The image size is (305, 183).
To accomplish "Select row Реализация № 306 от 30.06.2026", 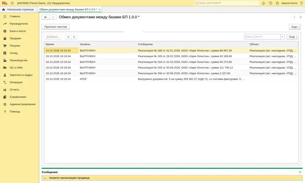I will click(171, 73).
